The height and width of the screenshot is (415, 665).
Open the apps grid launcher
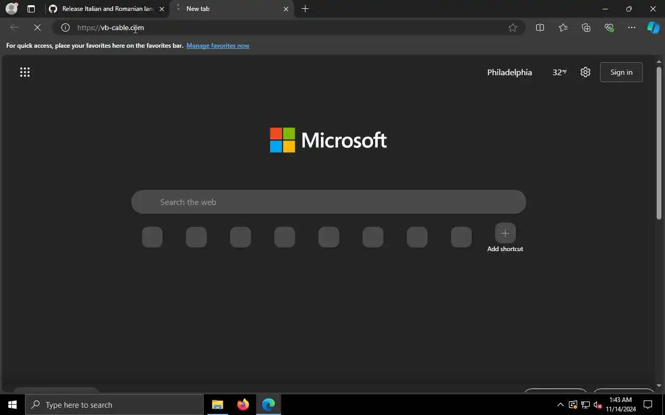[25, 72]
